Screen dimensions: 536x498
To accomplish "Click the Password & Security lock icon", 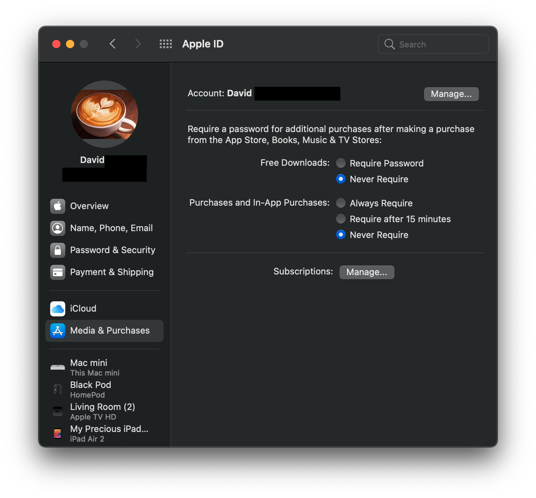I will point(58,250).
